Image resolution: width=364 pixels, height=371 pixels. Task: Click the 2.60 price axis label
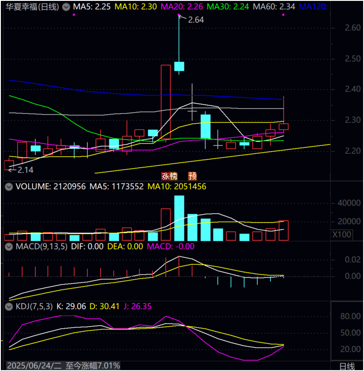353,28
